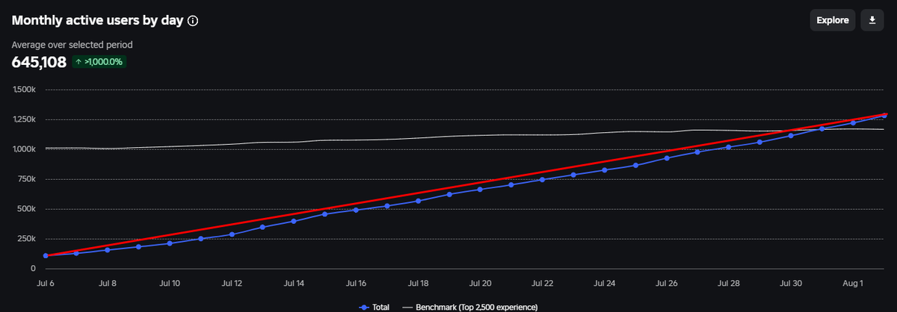Select the Total data point for Jul 6
The height and width of the screenshot is (312, 897).
[46, 256]
